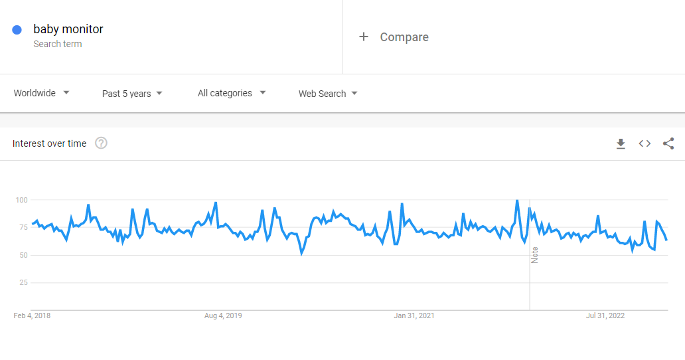The width and height of the screenshot is (685, 360).
Task: Change the Web Search type dropdown
Action: (x=328, y=94)
